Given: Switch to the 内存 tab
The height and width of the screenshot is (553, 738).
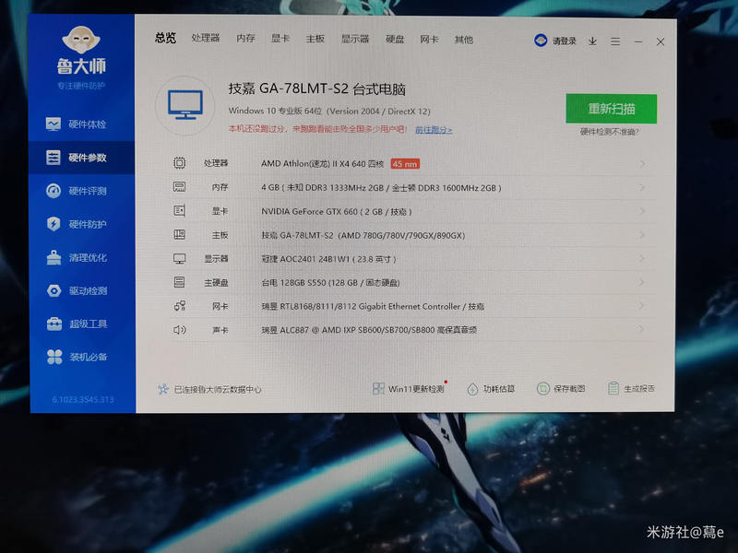Looking at the screenshot, I should coord(245,39).
